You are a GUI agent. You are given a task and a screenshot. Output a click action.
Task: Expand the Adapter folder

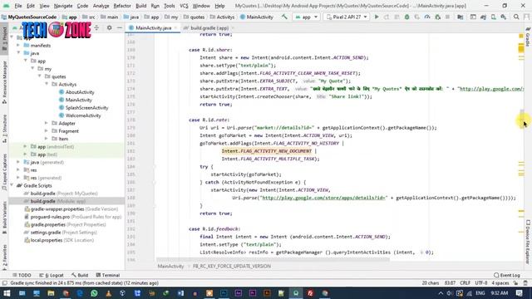pyautogui.click(x=47, y=123)
